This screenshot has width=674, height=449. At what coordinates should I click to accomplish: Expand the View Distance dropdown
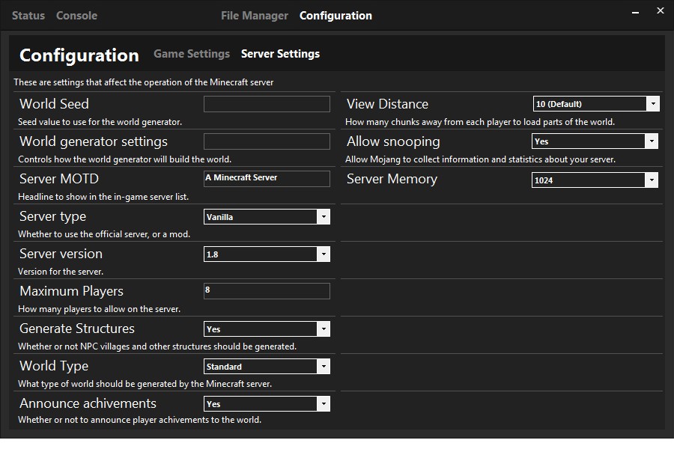point(652,103)
